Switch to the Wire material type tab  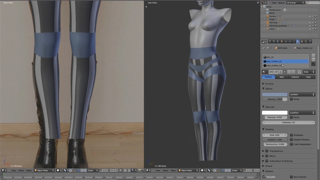click(281, 77)
